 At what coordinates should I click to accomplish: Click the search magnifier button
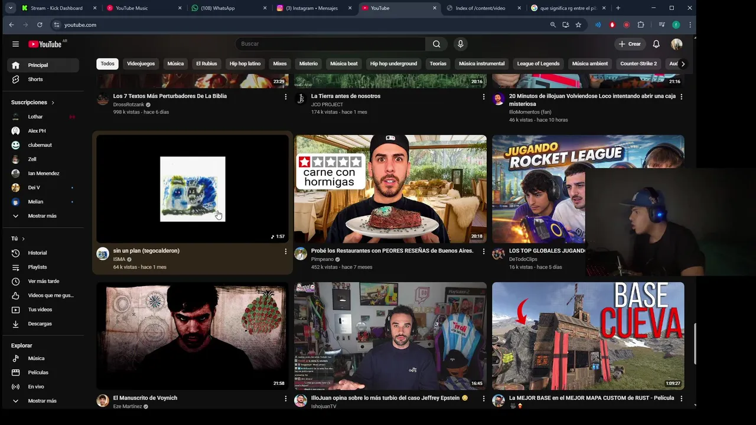coord(436,44)
